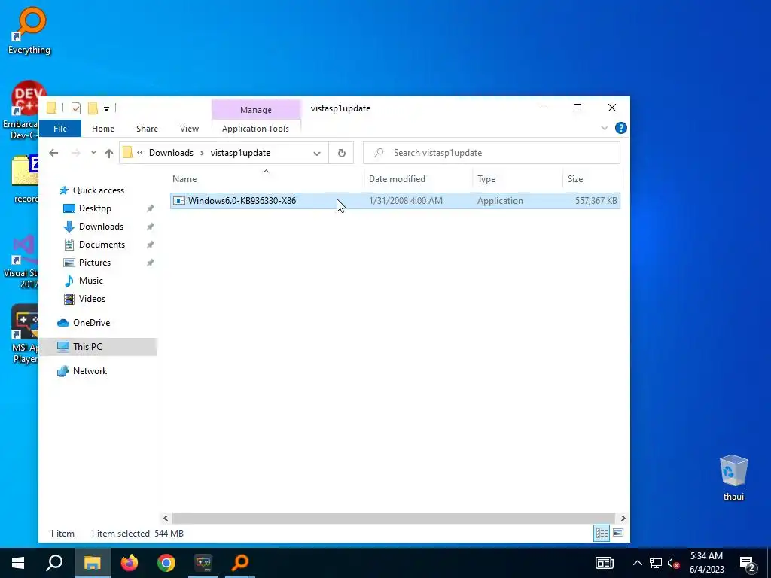Open the Action Center notifications icon
Screen dimensions: 771x578
coord(748,563)
